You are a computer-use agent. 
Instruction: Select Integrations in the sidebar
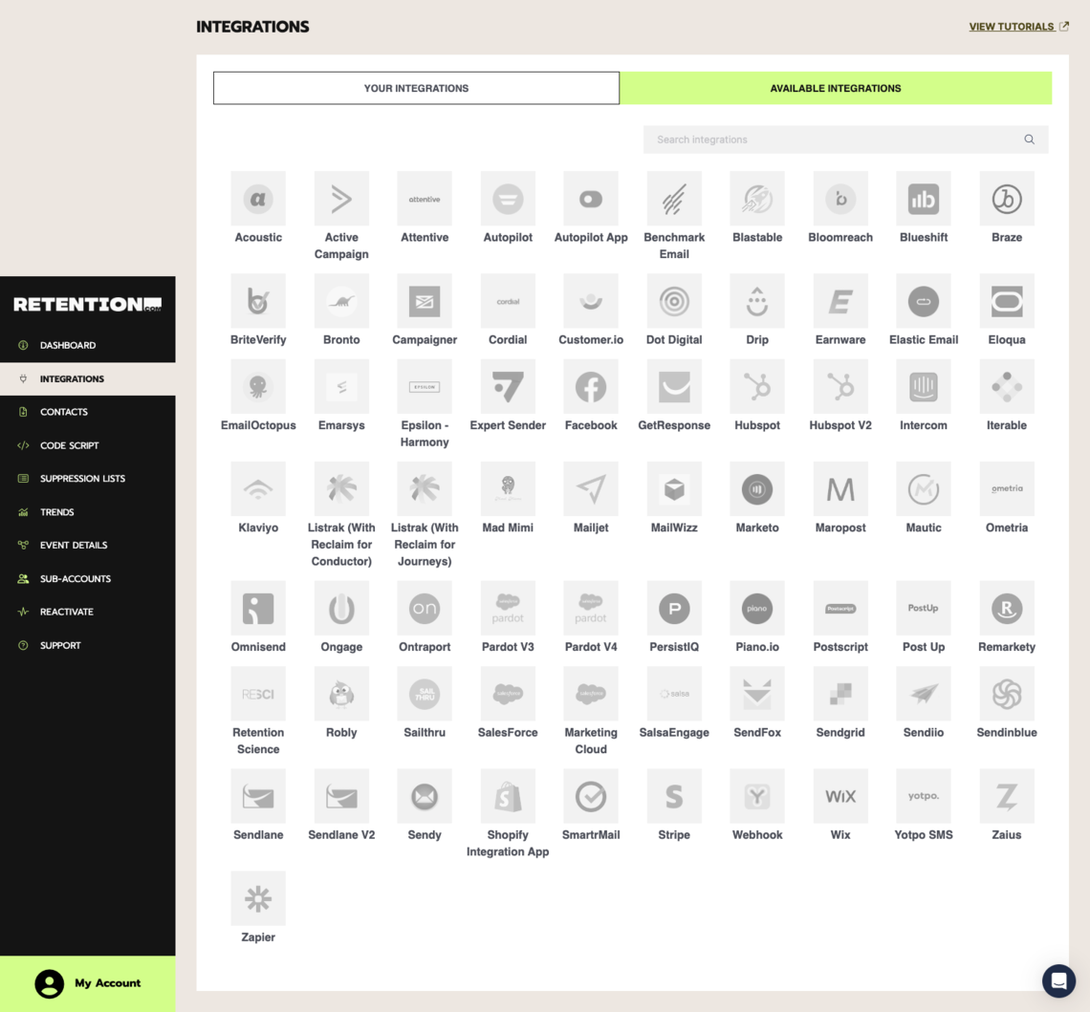88,378
